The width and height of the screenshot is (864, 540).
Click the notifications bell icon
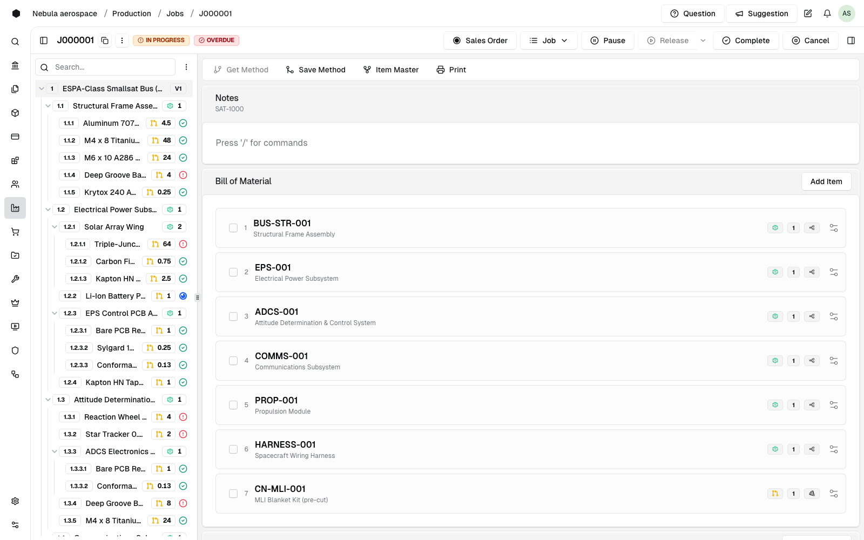tap(827, 13)
